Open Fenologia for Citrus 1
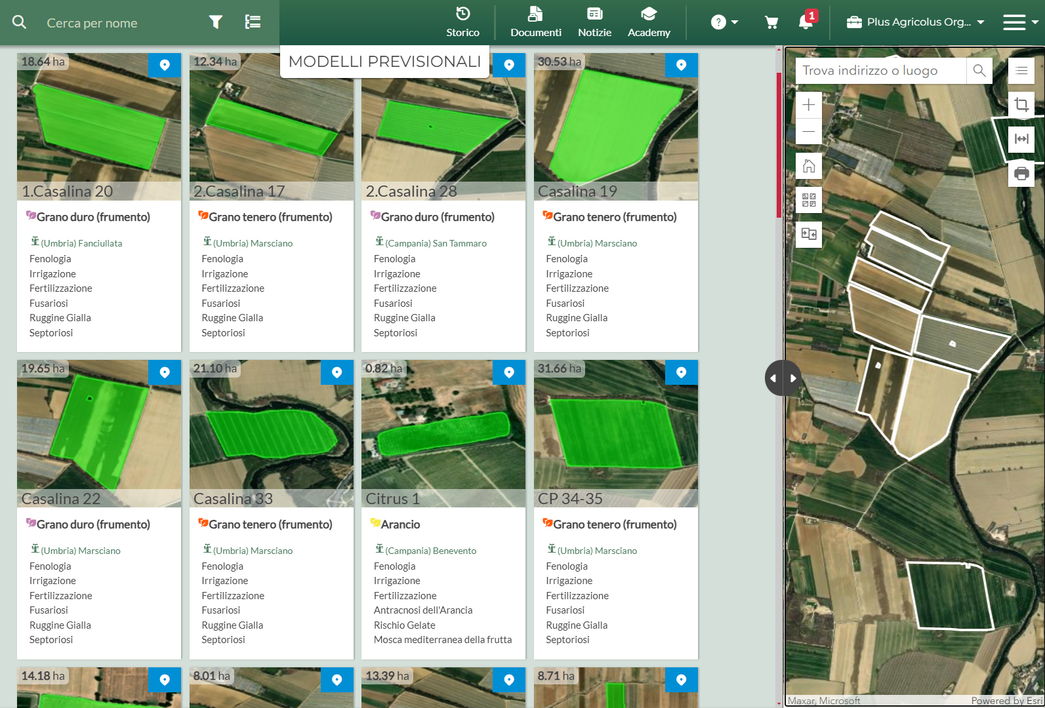Viewport: 1045px width, 708px height. (x=395, y=566)
